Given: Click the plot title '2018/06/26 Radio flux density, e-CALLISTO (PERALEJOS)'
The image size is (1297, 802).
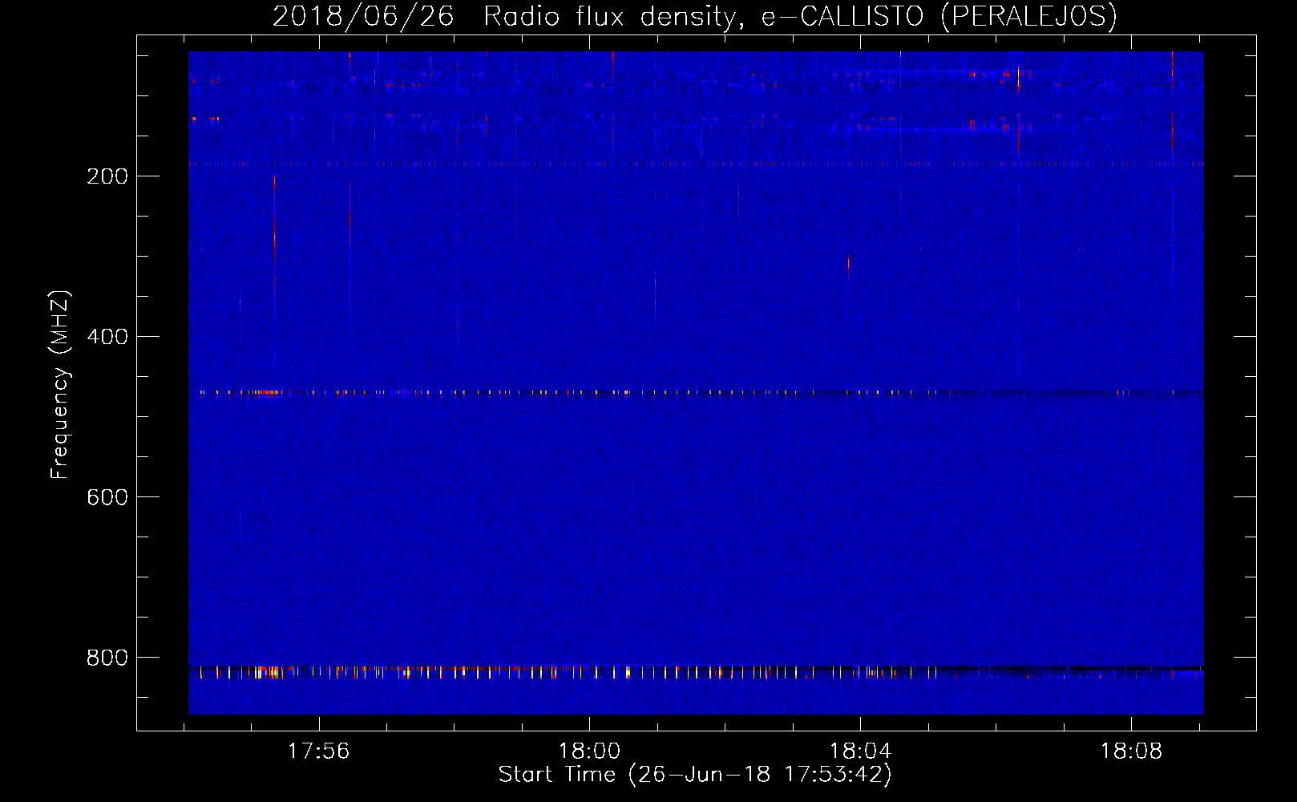Looking at the screenshot, I should (x=695, y=17).
